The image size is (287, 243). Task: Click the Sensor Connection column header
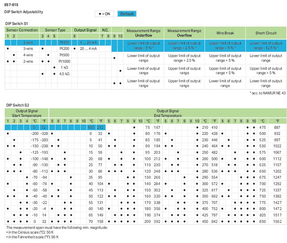click(22, 30)
